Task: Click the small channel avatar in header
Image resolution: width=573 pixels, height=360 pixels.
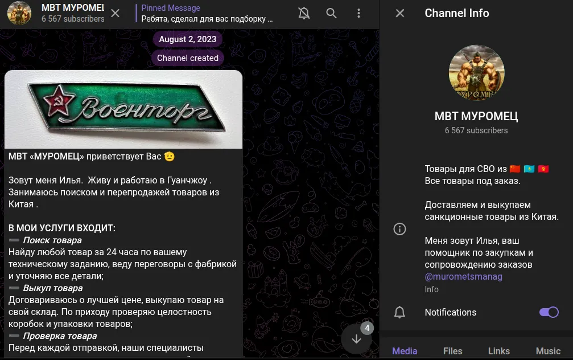Action: pos(19,13)
